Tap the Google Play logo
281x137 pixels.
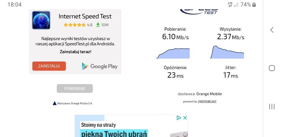100,66
